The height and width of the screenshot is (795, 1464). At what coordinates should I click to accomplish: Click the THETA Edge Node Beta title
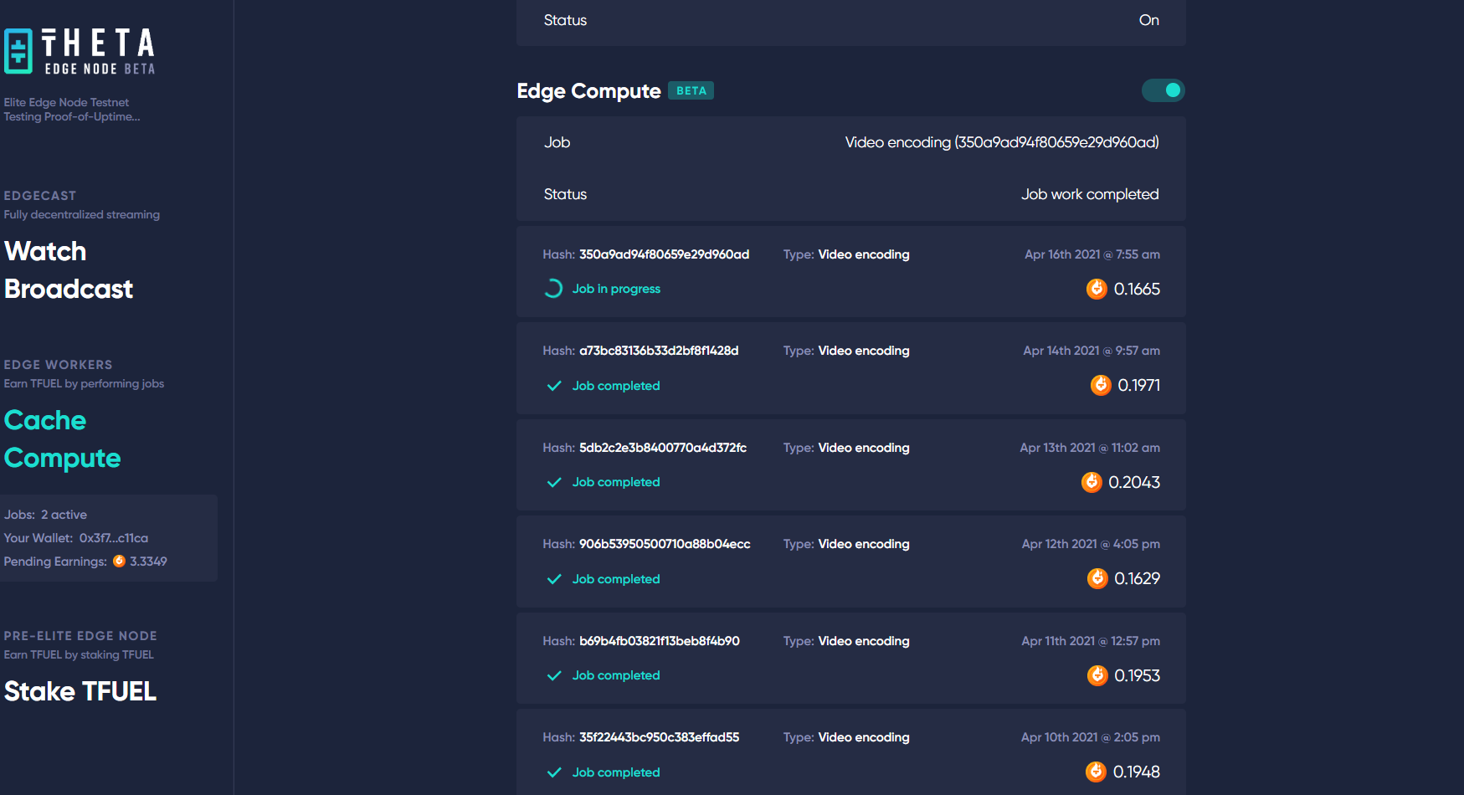pos(99,51)
